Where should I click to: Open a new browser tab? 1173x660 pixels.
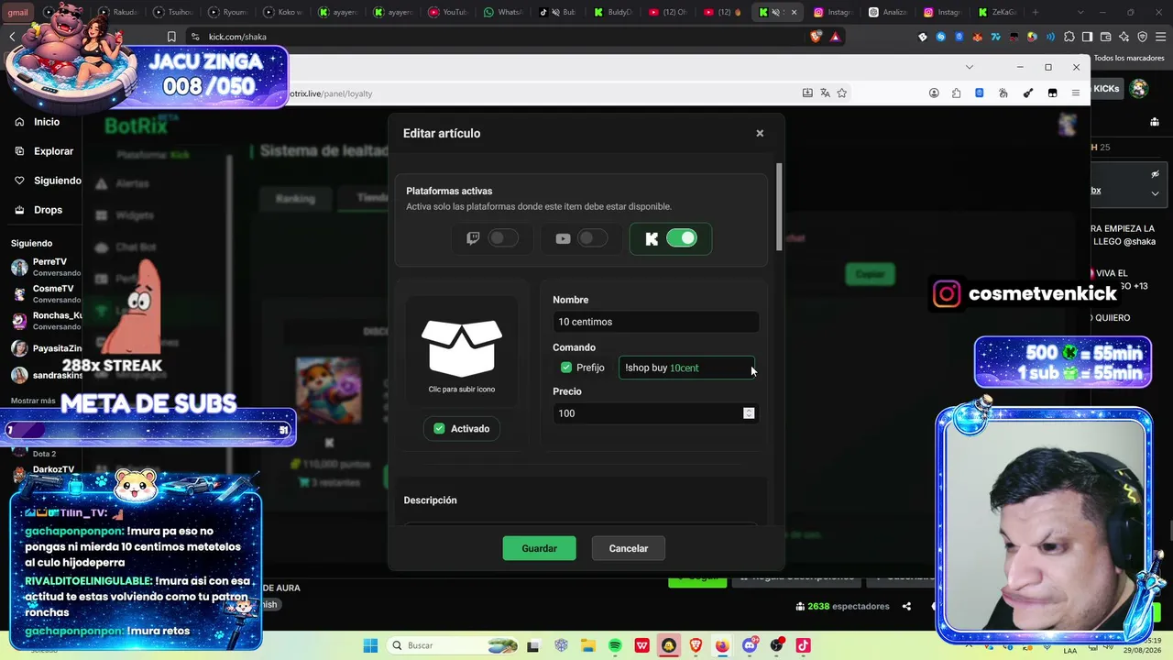1036,12
